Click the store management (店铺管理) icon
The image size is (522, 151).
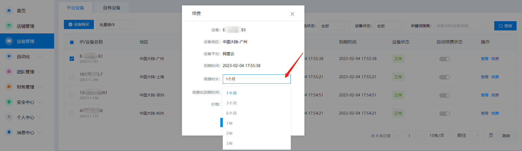point(9,26)
